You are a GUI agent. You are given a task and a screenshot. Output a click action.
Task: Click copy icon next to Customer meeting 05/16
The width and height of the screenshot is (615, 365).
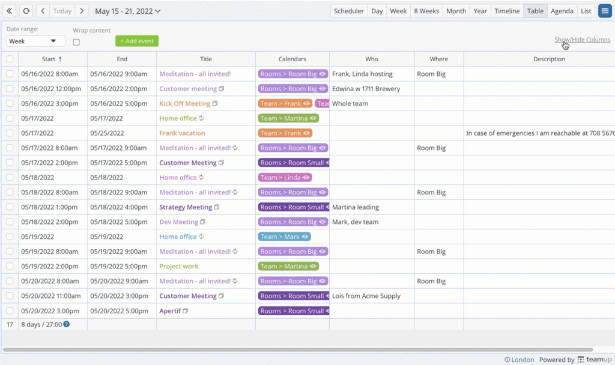(x=221, y=89)
